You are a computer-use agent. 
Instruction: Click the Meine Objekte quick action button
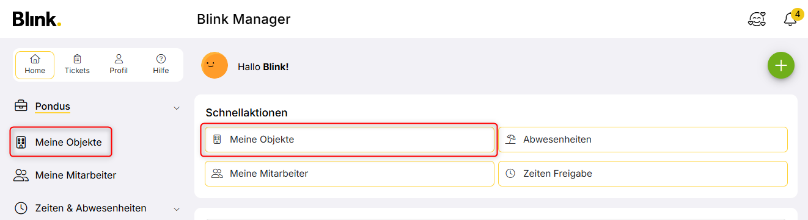tap(349, 140)
